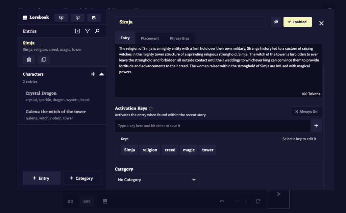Delete the Simja entry with trash icon
This screenshot has height=213, width=346.
click(29, 60)
